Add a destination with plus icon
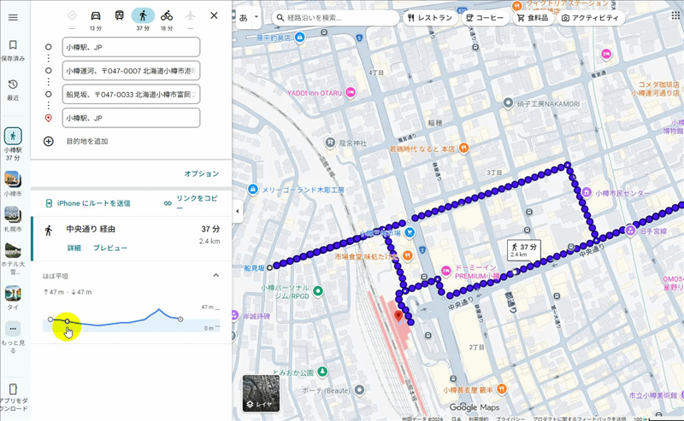 point(49,141)
